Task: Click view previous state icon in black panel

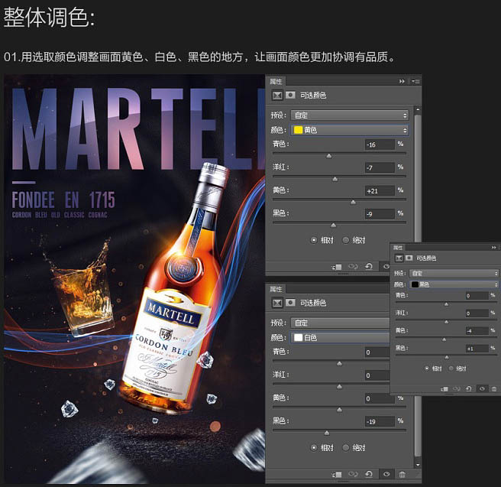Action: coord(457,389)
